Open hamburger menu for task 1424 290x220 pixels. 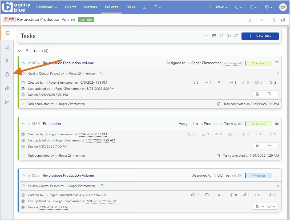pyautogui.click(x=277, y=63)
